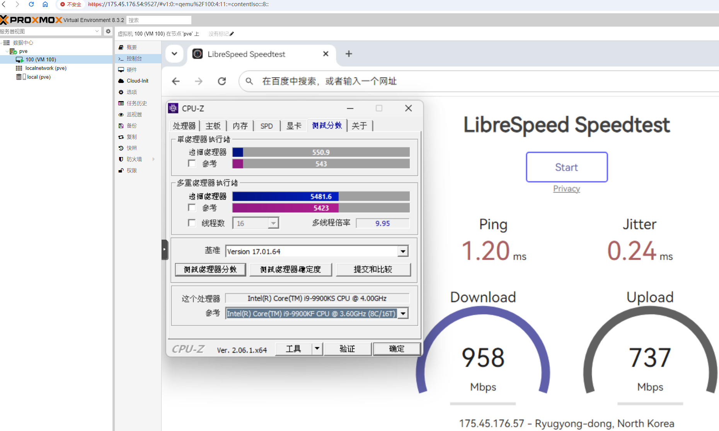The image size is (719, 431).
Task: Click the 工具 tools button
Action: pyautogui.click(x=293, y=349)
